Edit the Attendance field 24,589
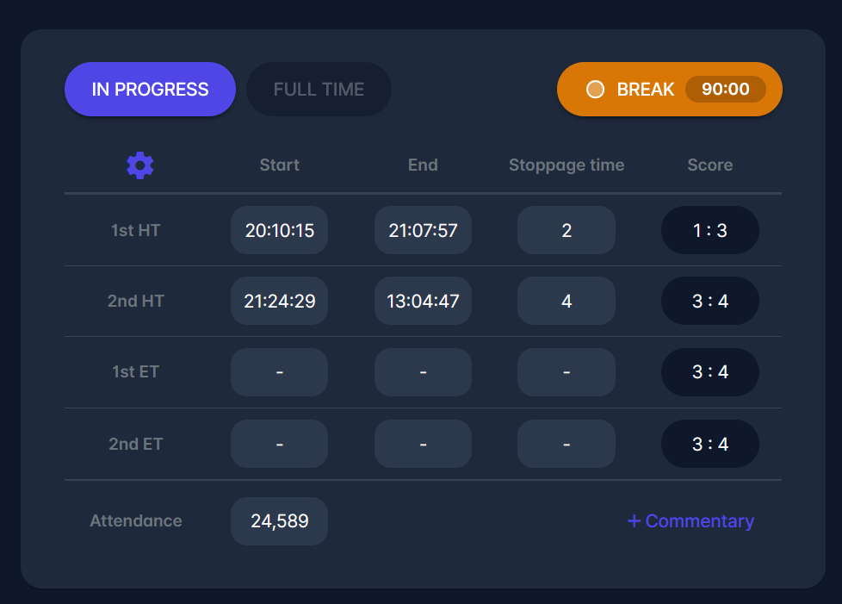 pyautogui.click(x=279, y=521)
